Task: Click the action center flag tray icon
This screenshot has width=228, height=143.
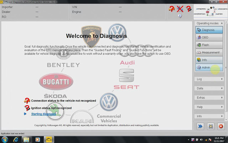Action: point(210,140)
